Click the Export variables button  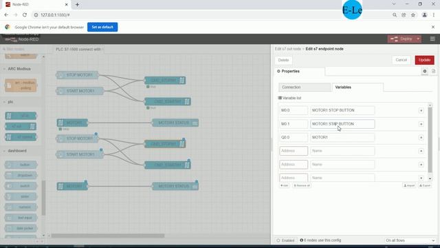click(x=425, y=186)
